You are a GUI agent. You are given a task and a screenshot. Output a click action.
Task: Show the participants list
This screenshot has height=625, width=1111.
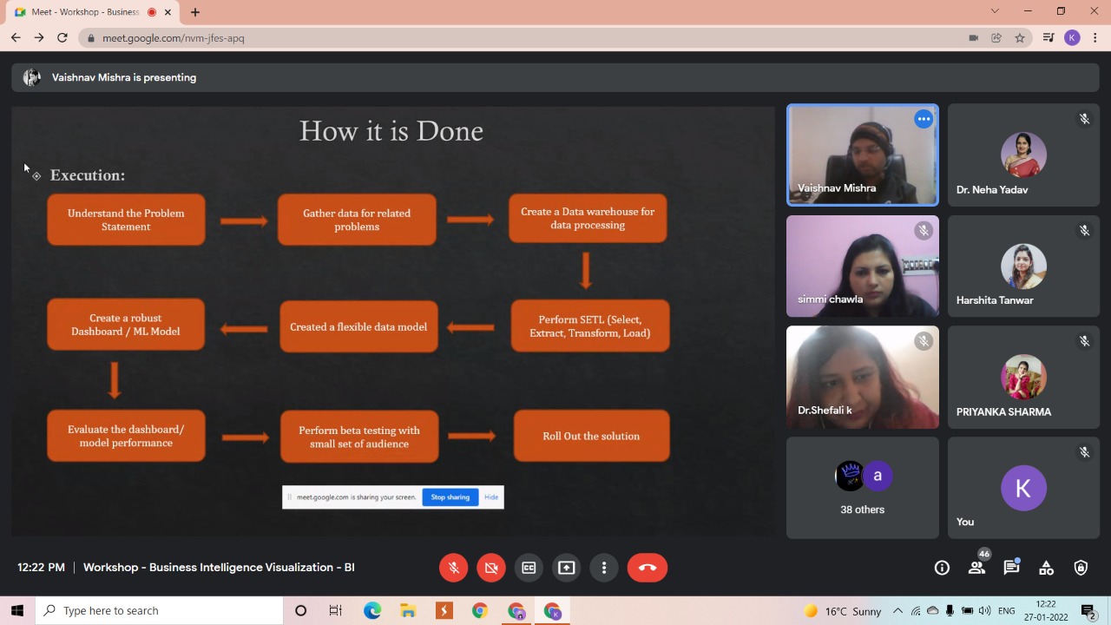pyautogui.click(x=976, y=568)
